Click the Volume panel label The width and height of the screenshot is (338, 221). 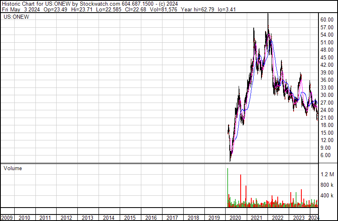[x=13, y=168]
